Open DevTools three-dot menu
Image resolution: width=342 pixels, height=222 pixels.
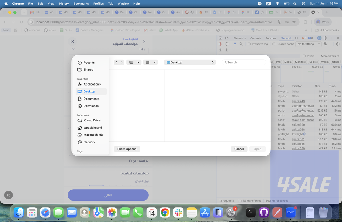(331, 38)
